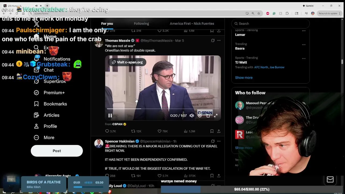Bookmark Thomas Massie post
This screenshot has width=345, height=194.
[212, 131]
